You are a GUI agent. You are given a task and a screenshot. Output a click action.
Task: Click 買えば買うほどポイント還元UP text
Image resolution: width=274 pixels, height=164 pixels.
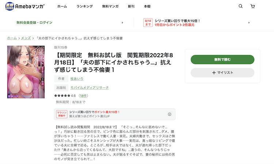(89, 116)
